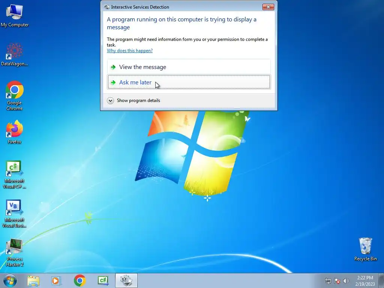Open the DataWagon desktop shortcut
The image size is (384, 288).
[x=15, y=55]
